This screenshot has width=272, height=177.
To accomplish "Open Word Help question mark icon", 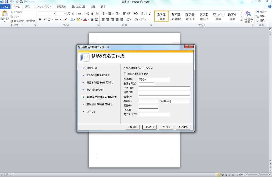I will click(270, 7).
